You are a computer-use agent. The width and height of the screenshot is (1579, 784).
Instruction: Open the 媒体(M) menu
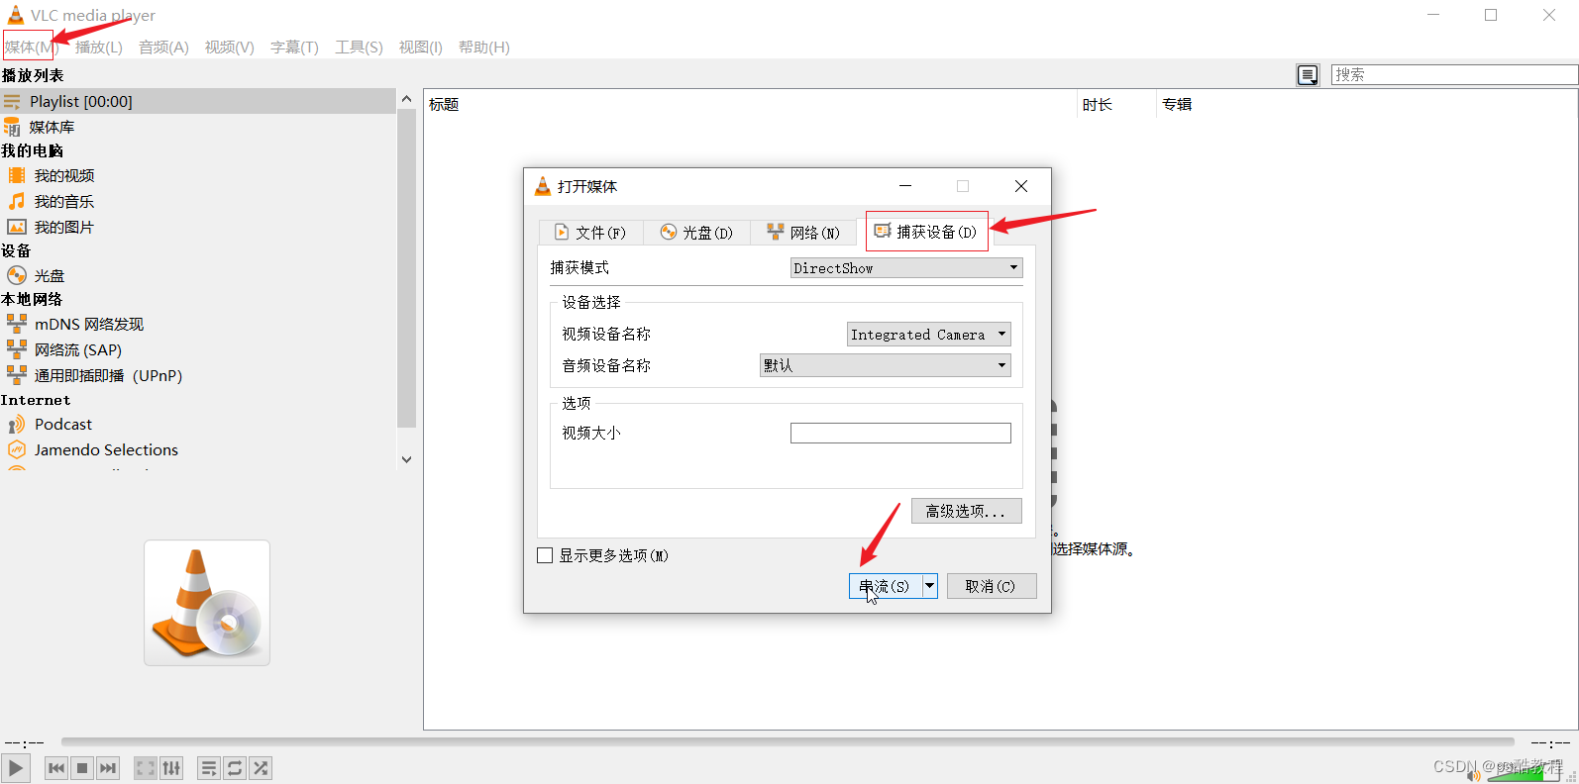click(29, 47)
